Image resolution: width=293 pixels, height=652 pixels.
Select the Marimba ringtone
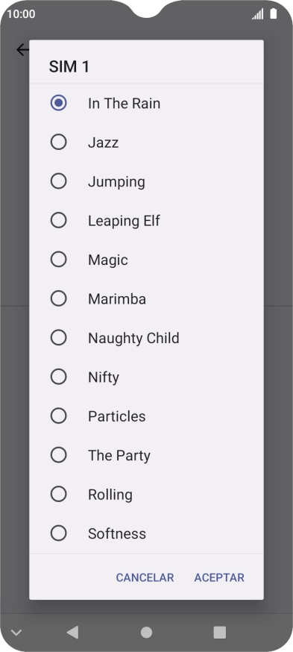[146, 298]
